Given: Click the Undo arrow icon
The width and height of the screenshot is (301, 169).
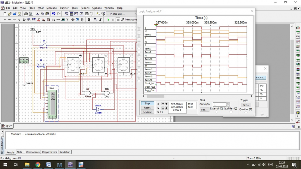Looking at the screenshot, I should point(53,14).
